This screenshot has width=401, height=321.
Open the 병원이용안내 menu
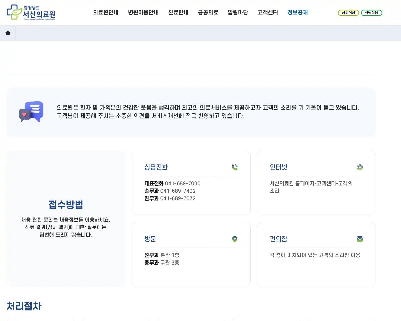143,13
